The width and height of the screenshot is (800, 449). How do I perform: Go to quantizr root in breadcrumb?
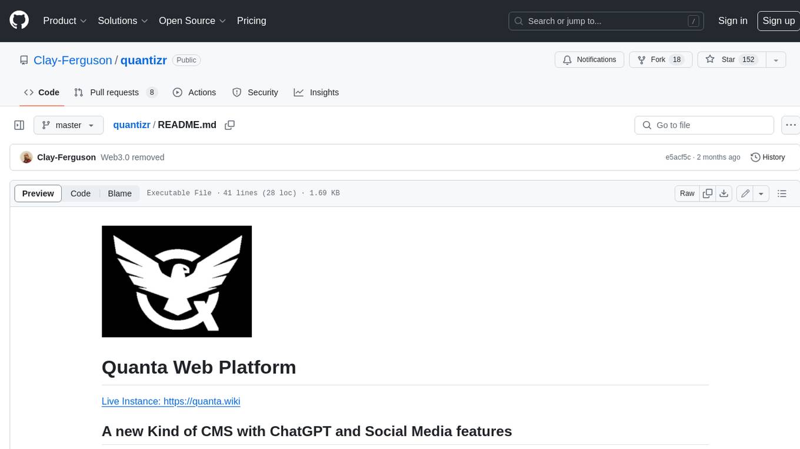pos(132,125)
